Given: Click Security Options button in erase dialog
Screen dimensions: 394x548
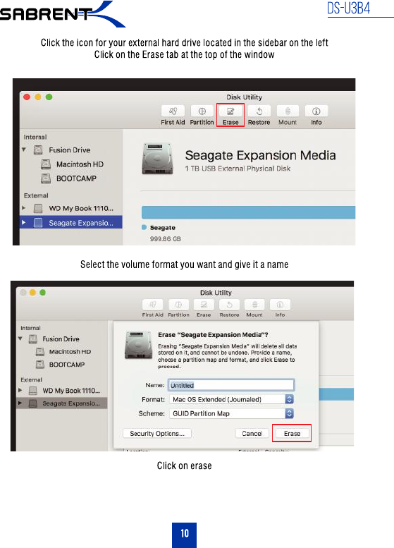Looking at the screenshot, I should (157, 433).
